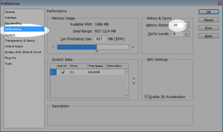Screen dimensions: 223x132
Task: Click scratch disks scrollbar down arrow
Action: pyautogui.click(x=126, y=95)
